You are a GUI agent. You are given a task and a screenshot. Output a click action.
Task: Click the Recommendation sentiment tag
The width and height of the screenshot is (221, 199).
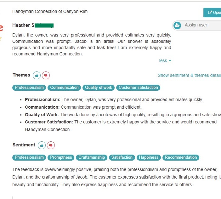click(x=181, y=157)
